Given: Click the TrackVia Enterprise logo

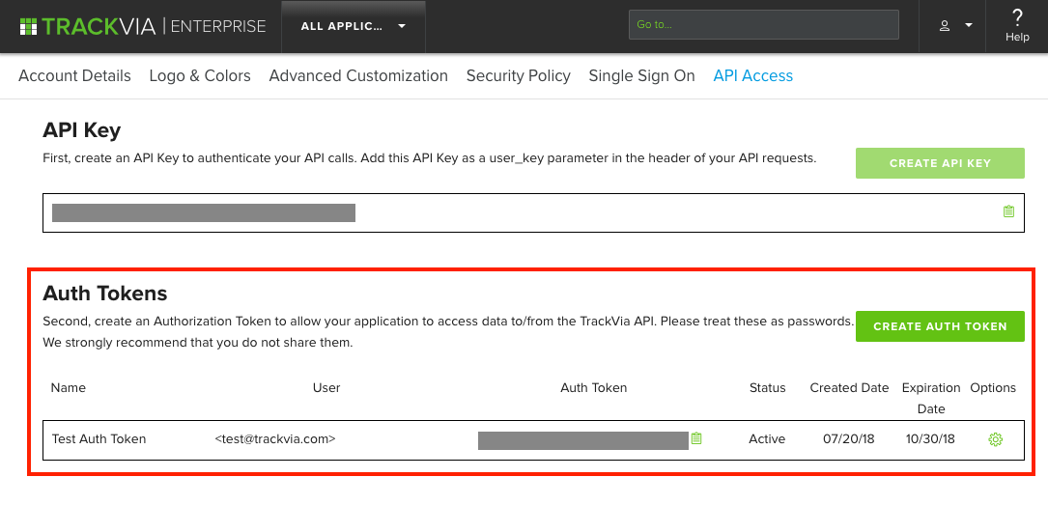Looking at the screenshot, I should [142, 26].
